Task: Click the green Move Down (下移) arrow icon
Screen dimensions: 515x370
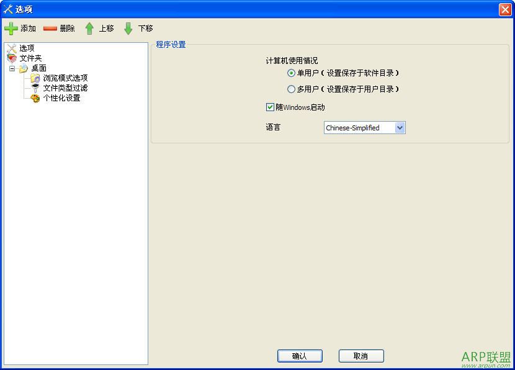Action: [129, 28]
